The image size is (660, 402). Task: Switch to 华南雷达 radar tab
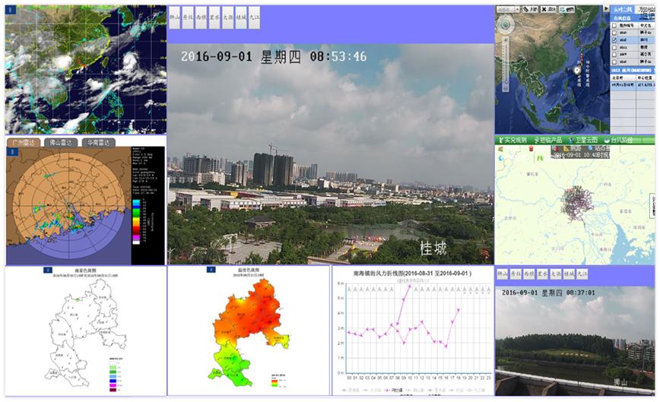click(99, 143)
